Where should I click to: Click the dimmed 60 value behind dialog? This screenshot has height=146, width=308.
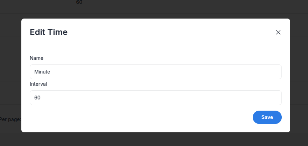point(79,2)
